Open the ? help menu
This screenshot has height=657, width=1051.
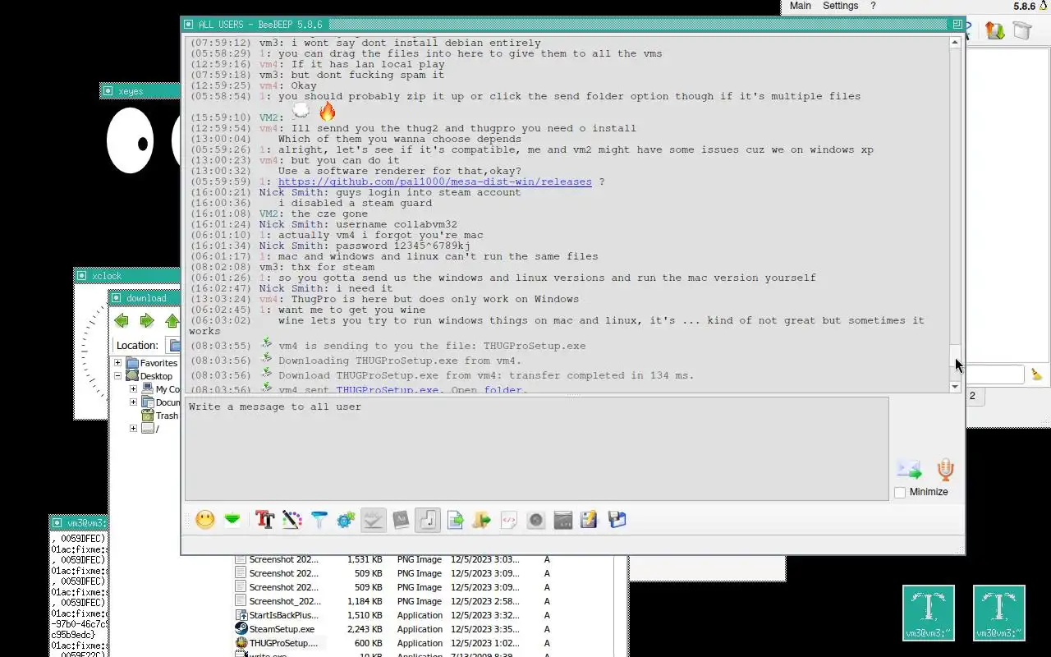873,6
